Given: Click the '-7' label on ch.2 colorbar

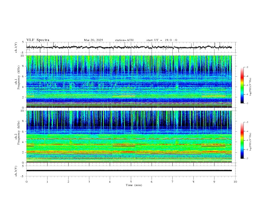Looking at the screenshot, I should point(247,159).
